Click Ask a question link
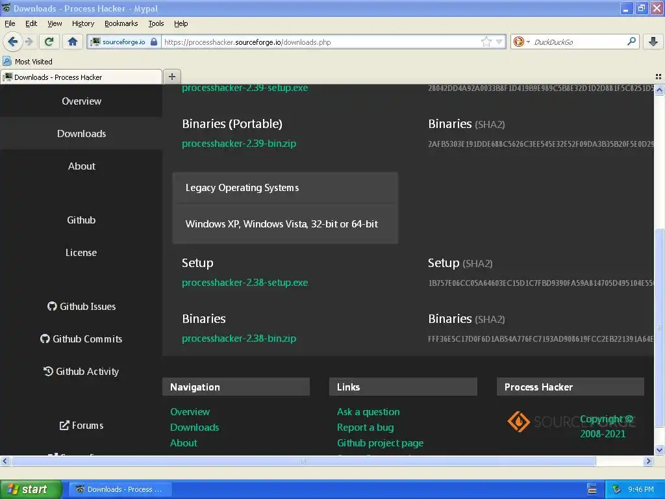Image resolution: width=665 pixels, height=499 pixels. [x=368, y=411]
